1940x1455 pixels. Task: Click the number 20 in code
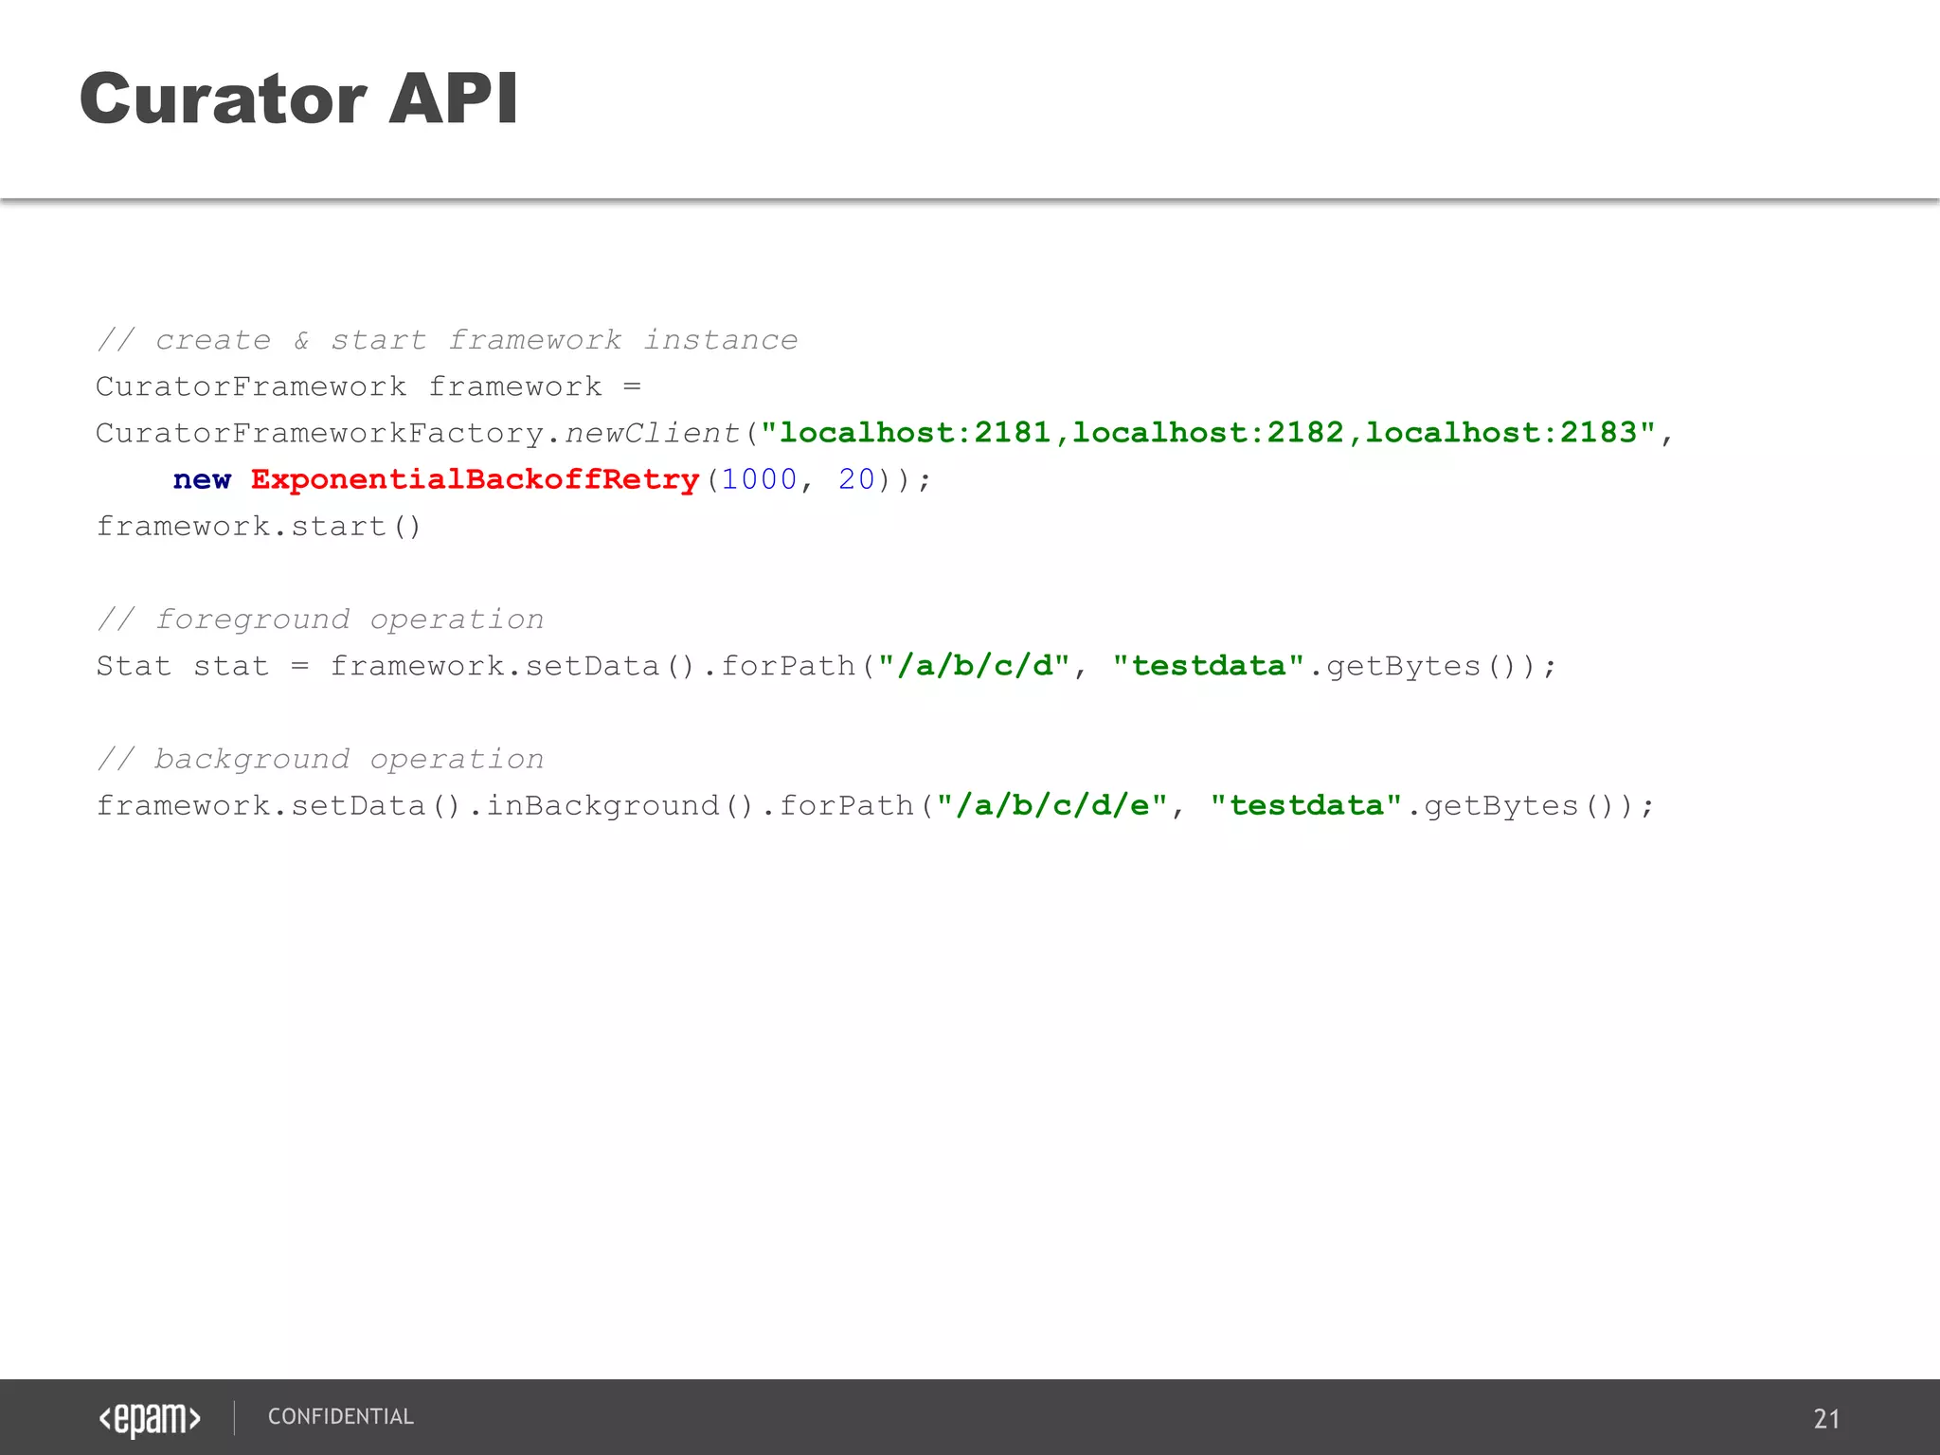pyautogui.click(x=856, y=479)
